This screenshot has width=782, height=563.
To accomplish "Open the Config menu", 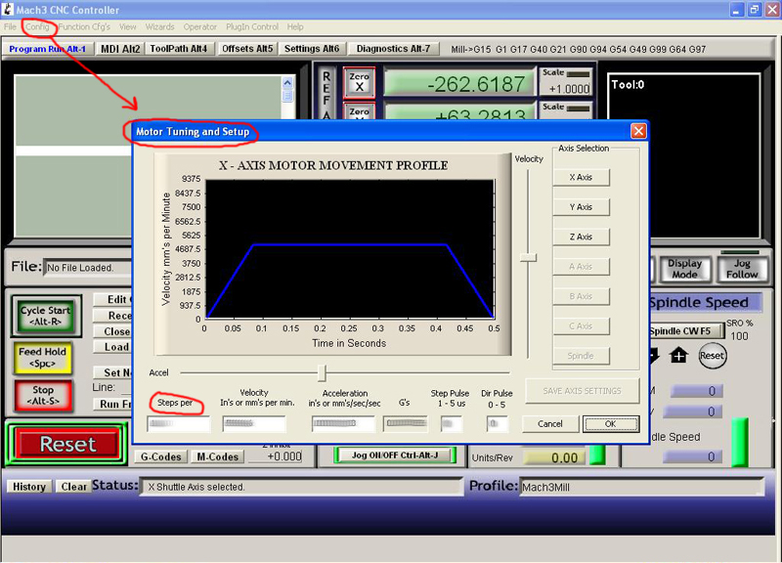I will tap(37, 27).
